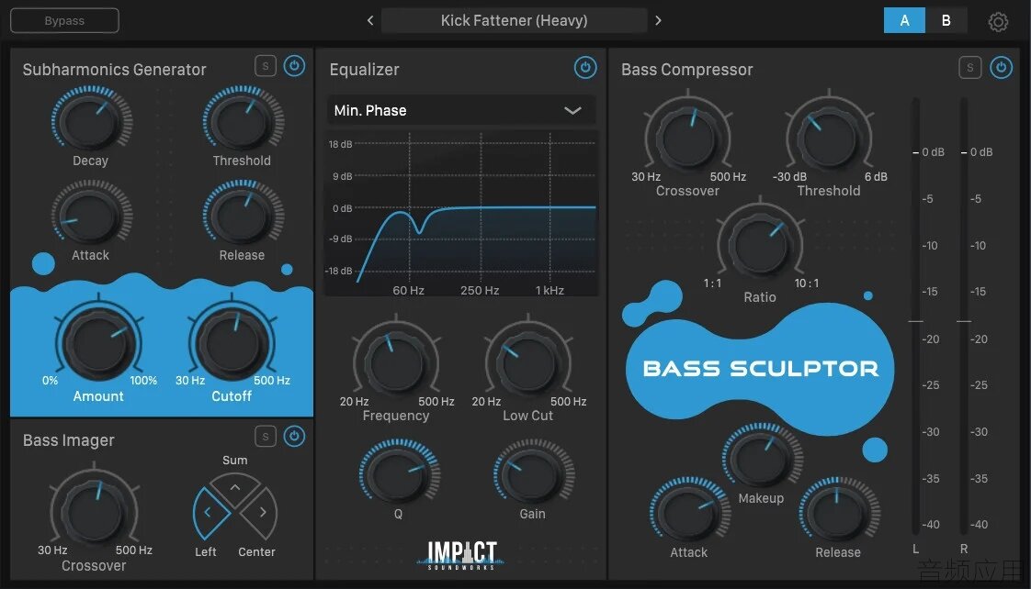Open the Kick Fattener (Heavy) preset menu
Screen dimensions: 1031x589
(x=515, y=20)
